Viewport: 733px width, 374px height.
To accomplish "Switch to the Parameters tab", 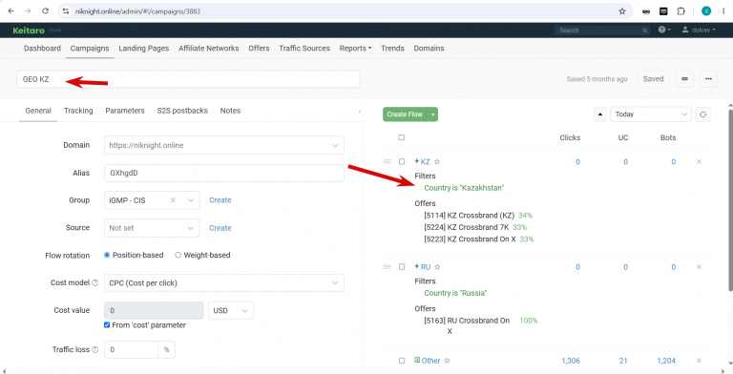I will click(x=125, y=111).
